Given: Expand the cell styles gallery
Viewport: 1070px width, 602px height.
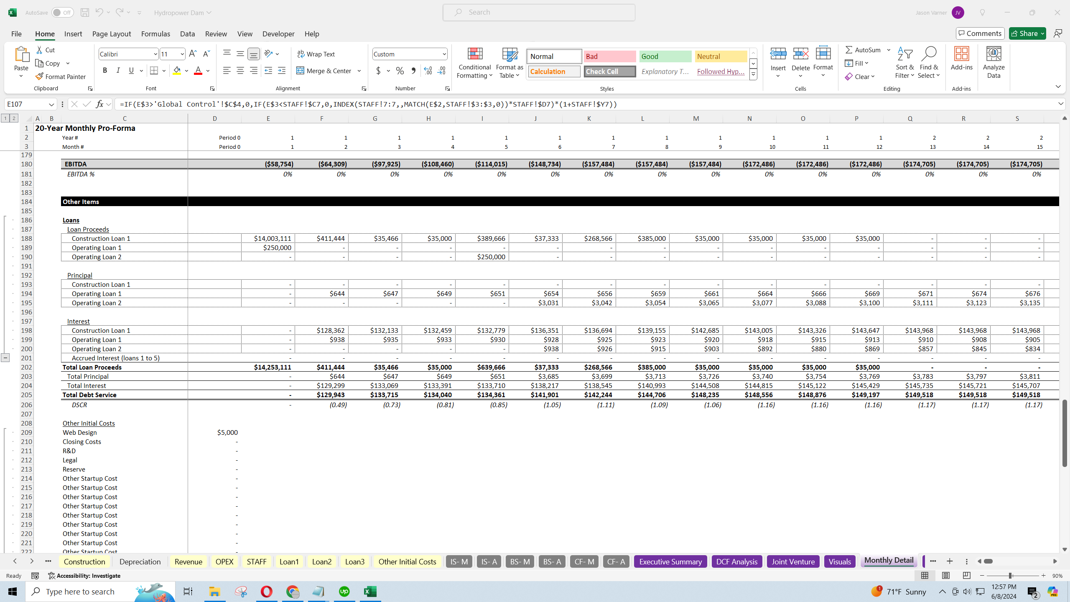Looking at the screenshot, I should tap(753, 75).
